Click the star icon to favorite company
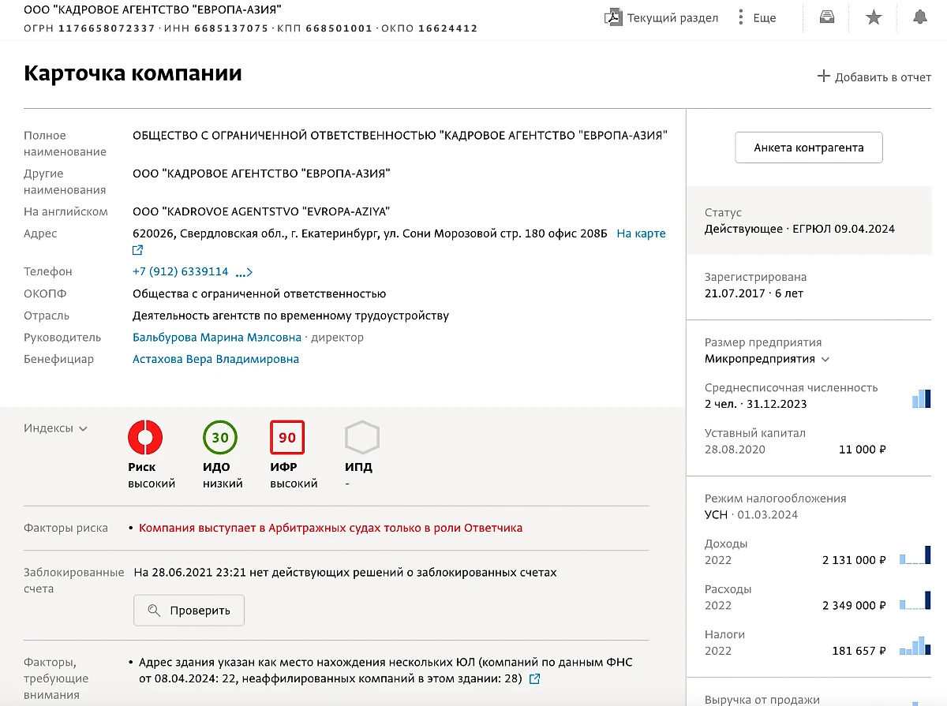 [874, 17]
